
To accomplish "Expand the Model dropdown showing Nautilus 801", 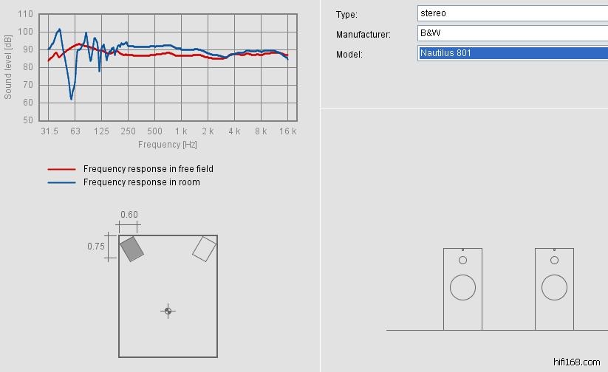I will coord(512,53).
